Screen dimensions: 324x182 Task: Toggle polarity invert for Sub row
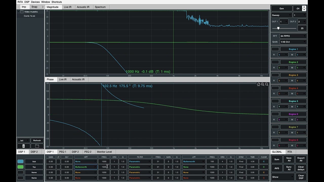58,162
